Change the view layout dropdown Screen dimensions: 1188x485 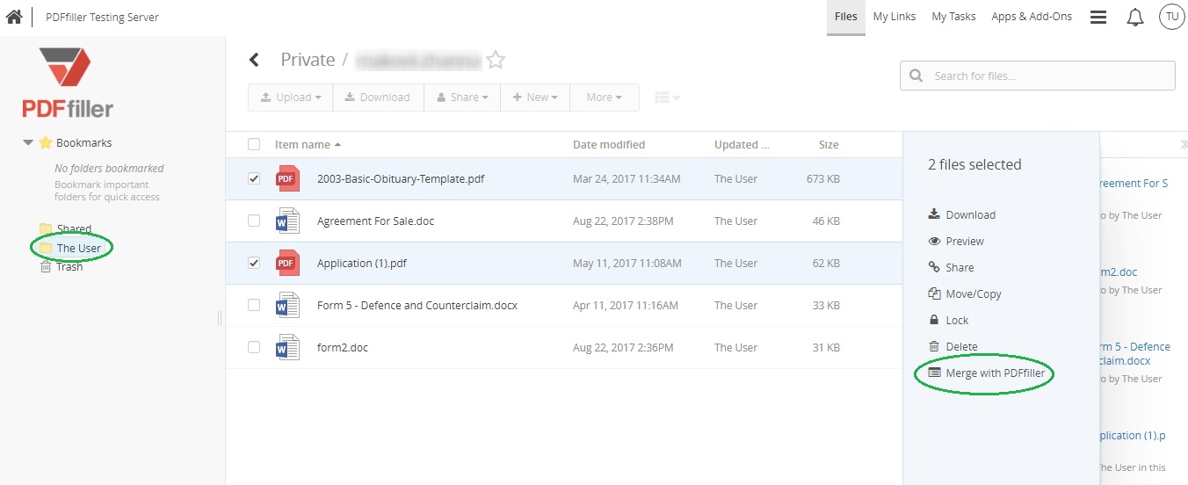tap(668, 98)
